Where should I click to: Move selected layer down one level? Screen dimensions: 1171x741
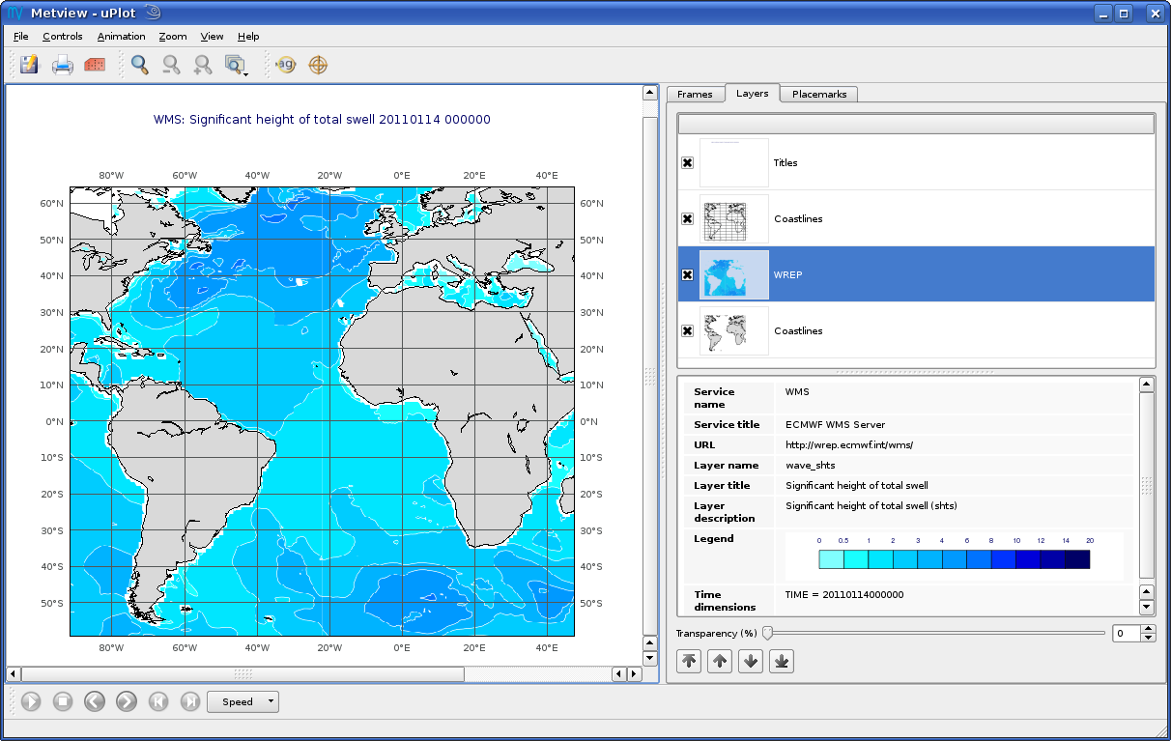[x=751, y=662]
